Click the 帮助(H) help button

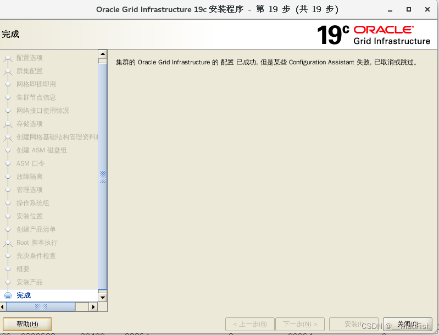pos(27,324)
